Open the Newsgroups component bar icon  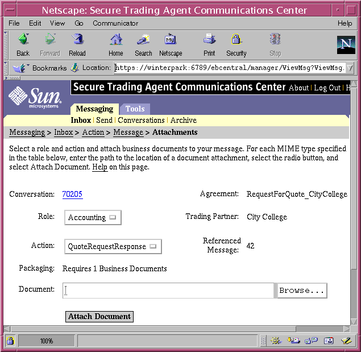pyautogui.click(x=311, y=341)
